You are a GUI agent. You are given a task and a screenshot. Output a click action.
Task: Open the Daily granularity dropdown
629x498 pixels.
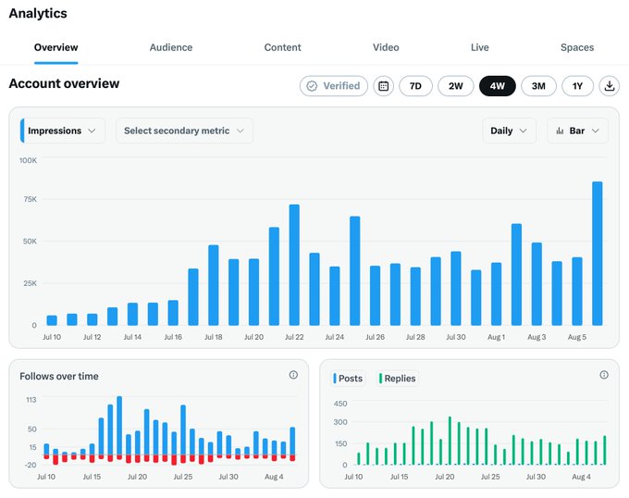point(509,131)
